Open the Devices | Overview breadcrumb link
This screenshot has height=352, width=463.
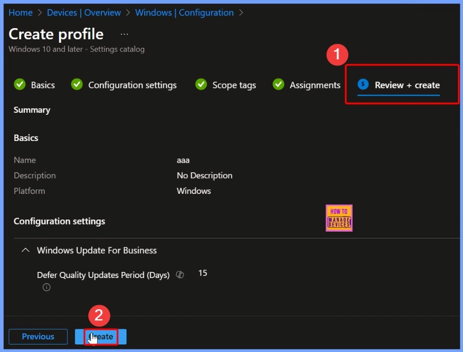coord(84,13)
